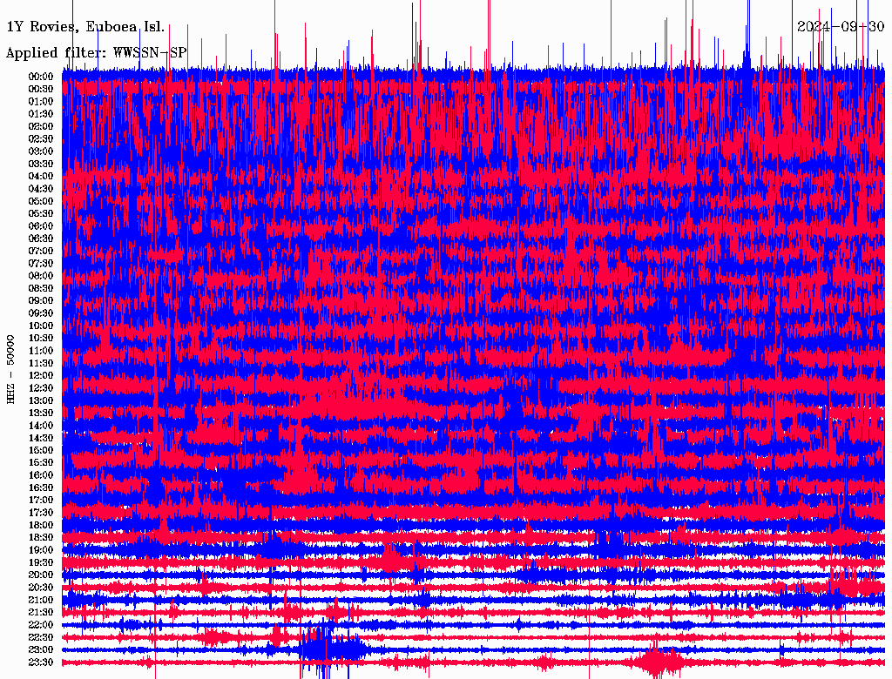Click the 00:00 time label
892x679 pixels.
[42, 77]
